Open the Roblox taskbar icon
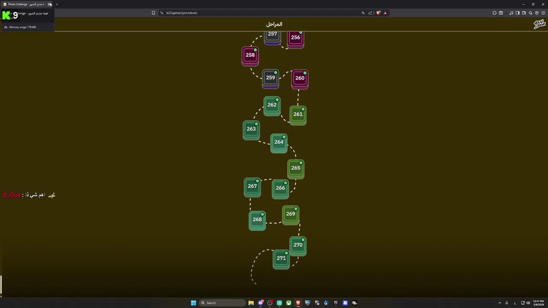 point(345,303)
